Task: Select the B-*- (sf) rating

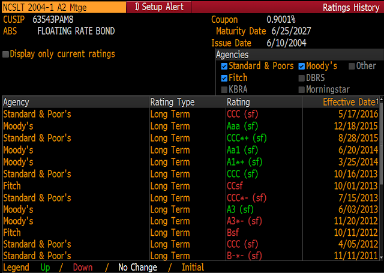Action: (244, 256)
